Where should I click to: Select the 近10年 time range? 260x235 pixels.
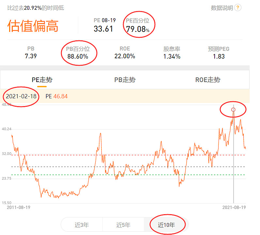point(166,225)
